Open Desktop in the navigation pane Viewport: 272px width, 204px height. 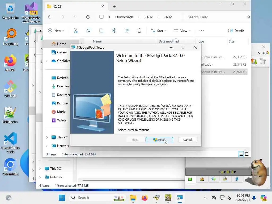(63, 78)
